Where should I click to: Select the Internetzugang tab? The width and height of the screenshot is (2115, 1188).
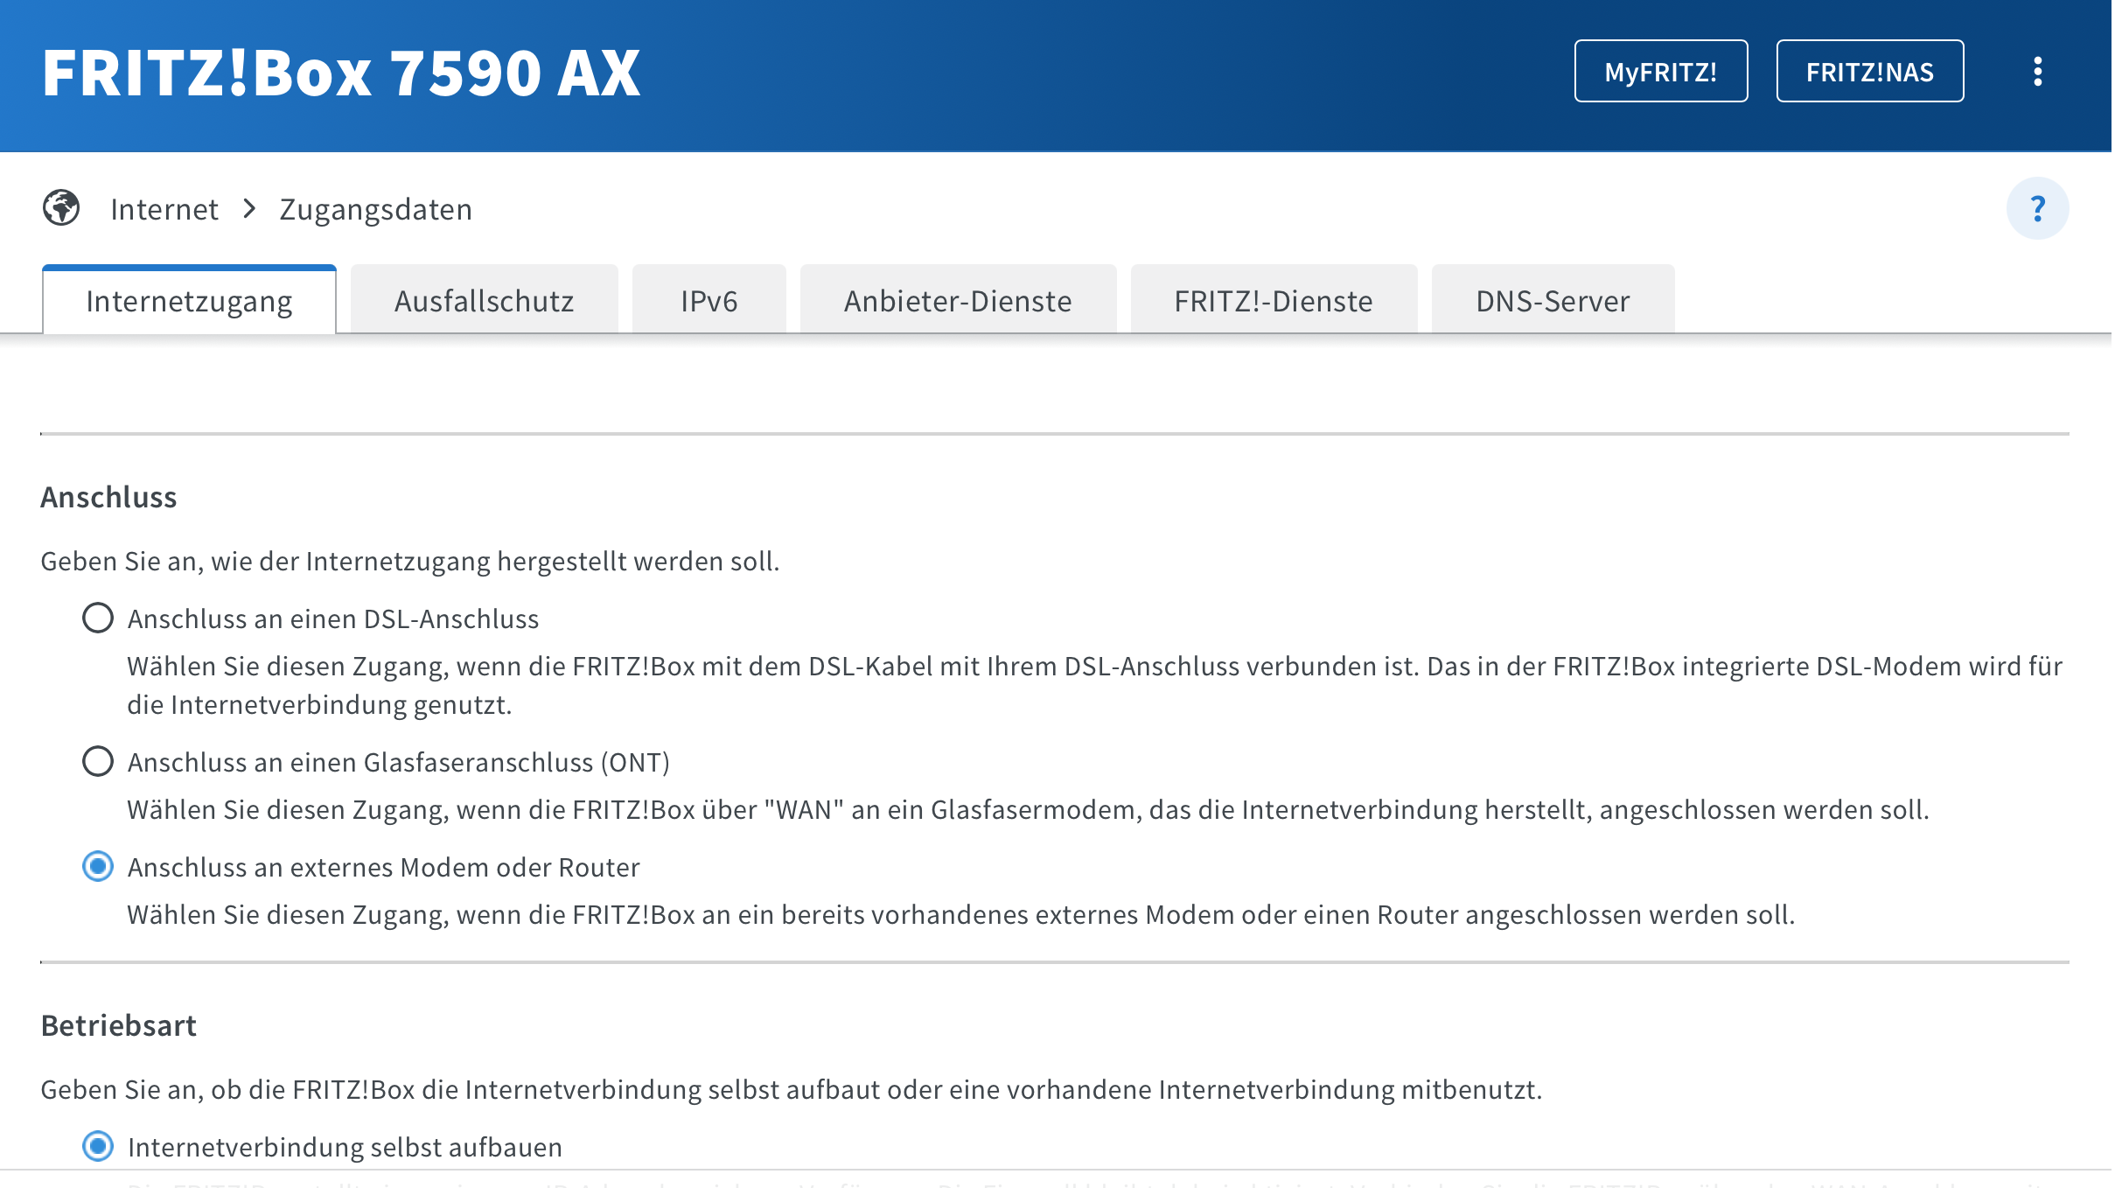(x=189, y=301)
